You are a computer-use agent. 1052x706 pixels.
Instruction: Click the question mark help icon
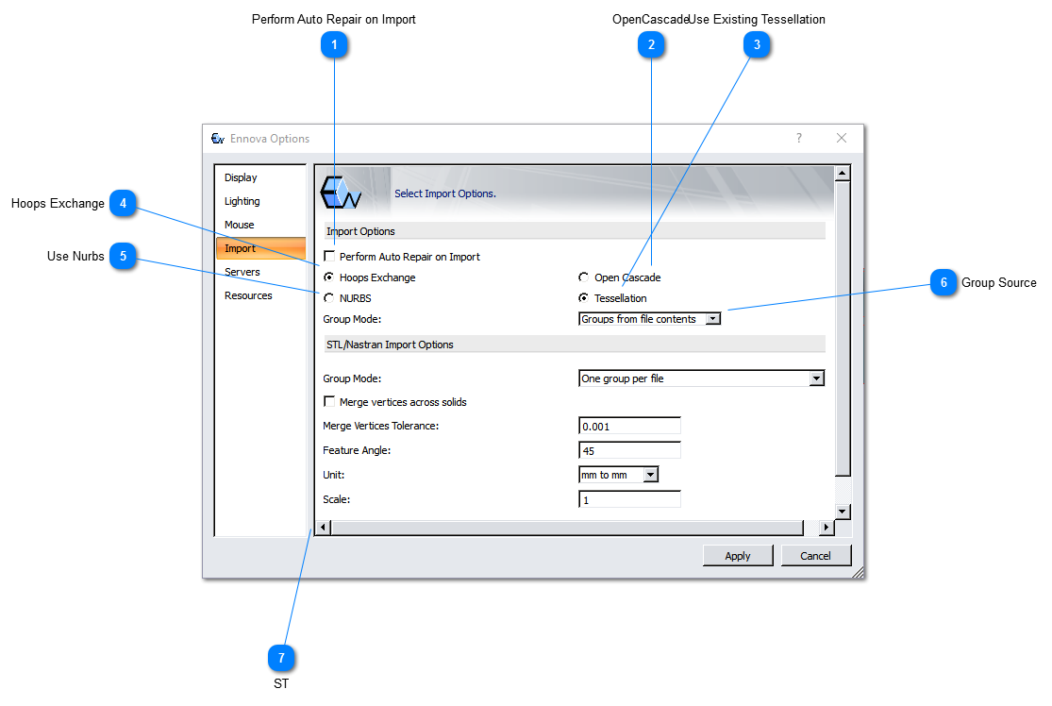point(798,138)
